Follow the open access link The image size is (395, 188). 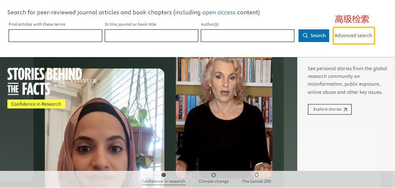(x=219, y=12)
